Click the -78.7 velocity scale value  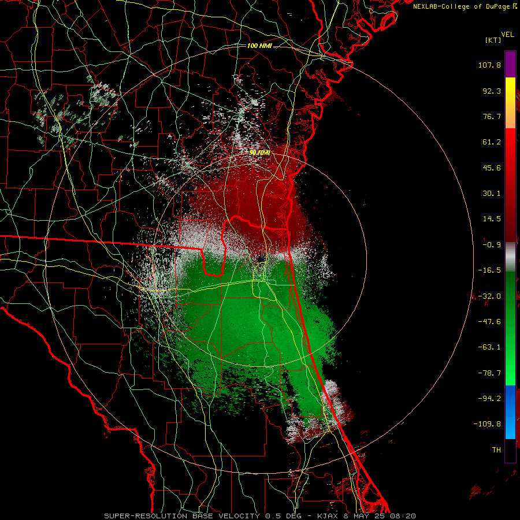pyautogui.click(x=489, y=373)
